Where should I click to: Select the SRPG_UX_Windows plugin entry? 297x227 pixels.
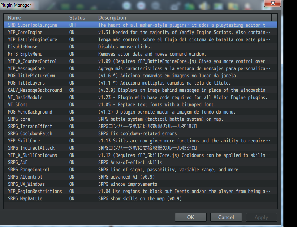[x=140, y=184]
